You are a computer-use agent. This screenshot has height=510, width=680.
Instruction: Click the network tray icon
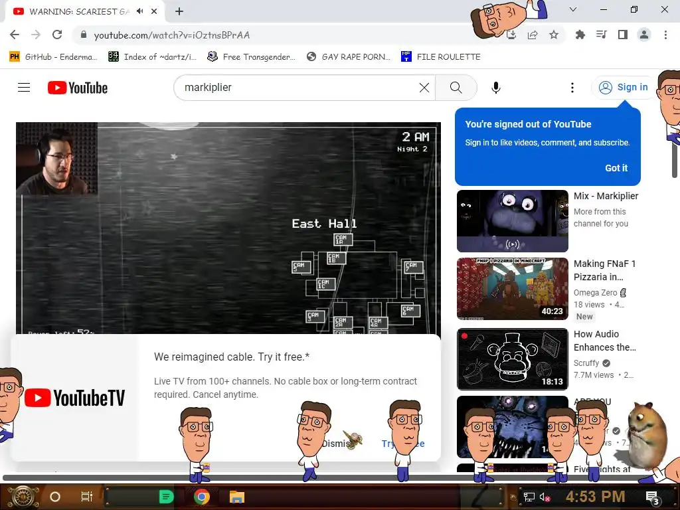(529, 497)
